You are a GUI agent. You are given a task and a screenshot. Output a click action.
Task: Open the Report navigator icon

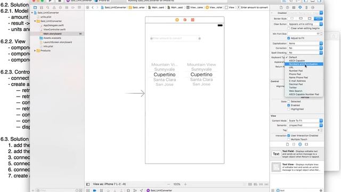[79, 7]
